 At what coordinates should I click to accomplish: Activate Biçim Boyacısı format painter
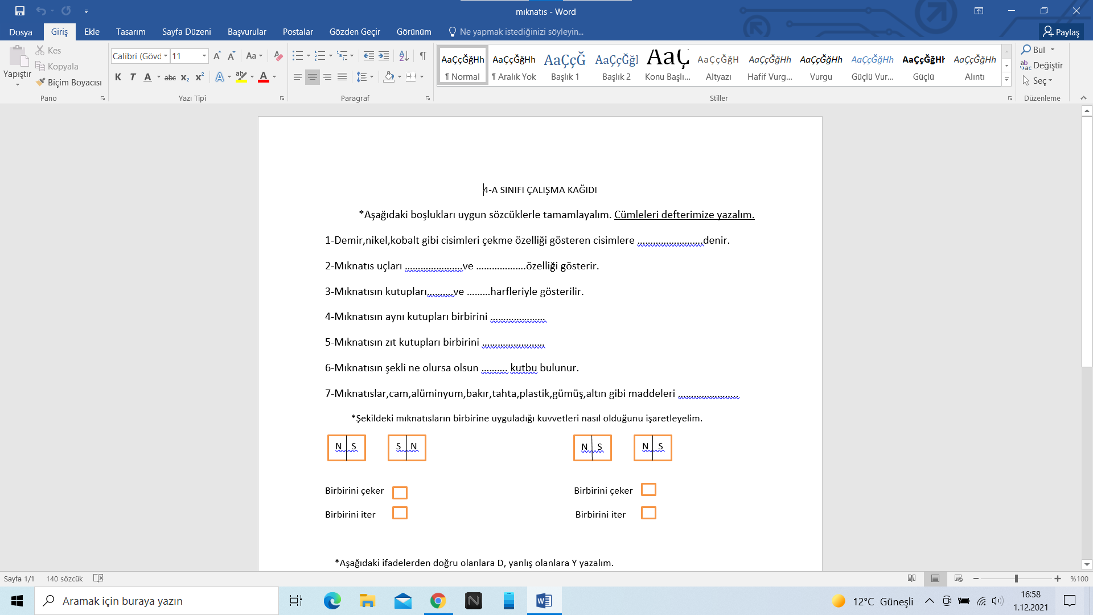[x=68, y=83]
